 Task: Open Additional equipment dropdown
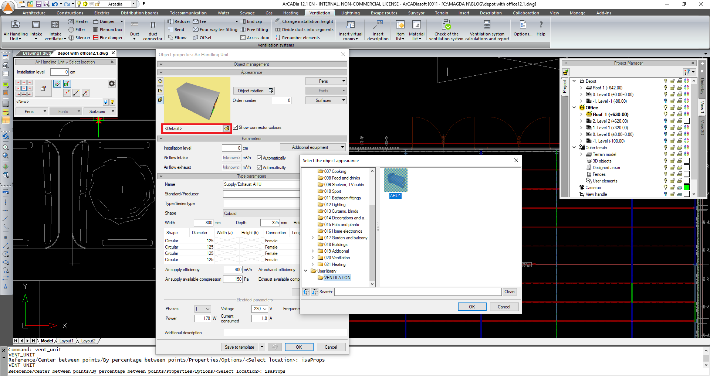(x=313, y=147)
